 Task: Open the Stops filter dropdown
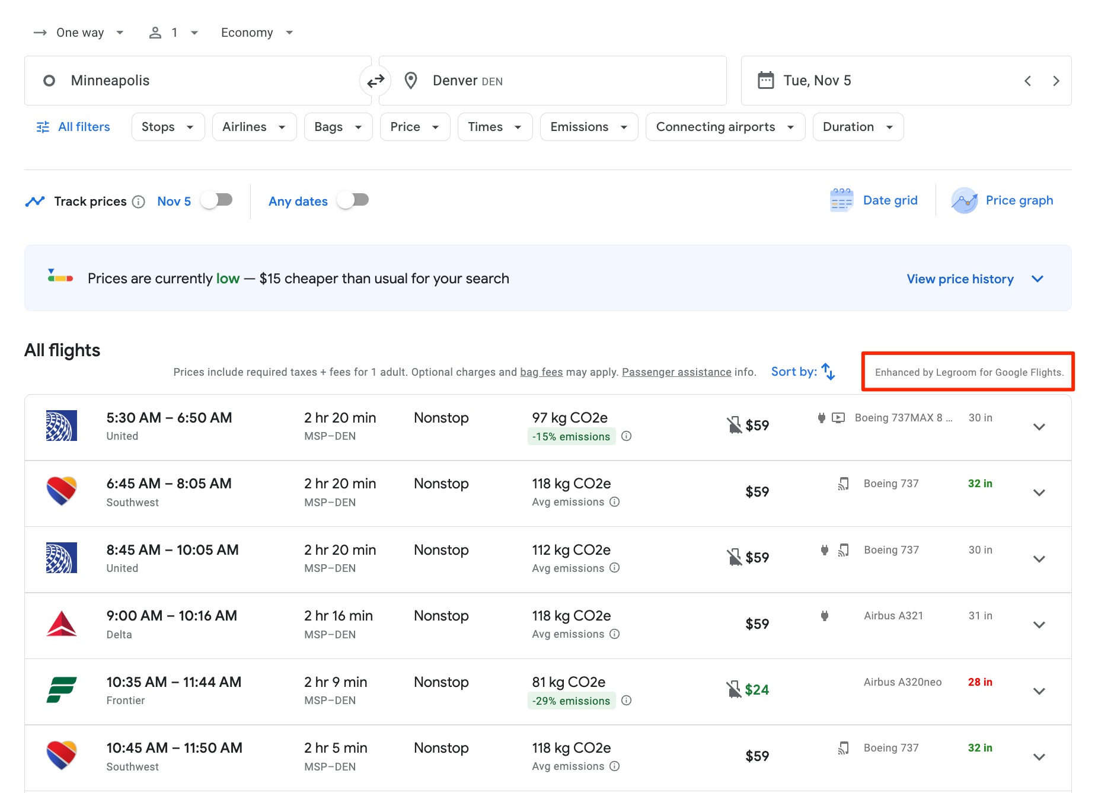[168, 126]
